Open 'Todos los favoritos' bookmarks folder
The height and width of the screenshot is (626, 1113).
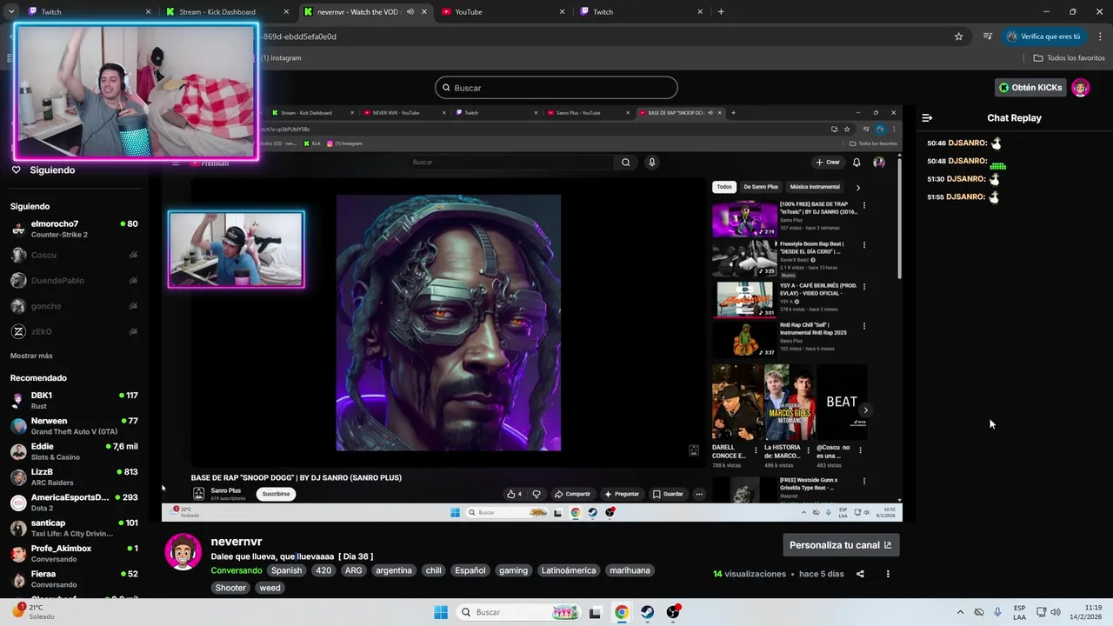1069,58
